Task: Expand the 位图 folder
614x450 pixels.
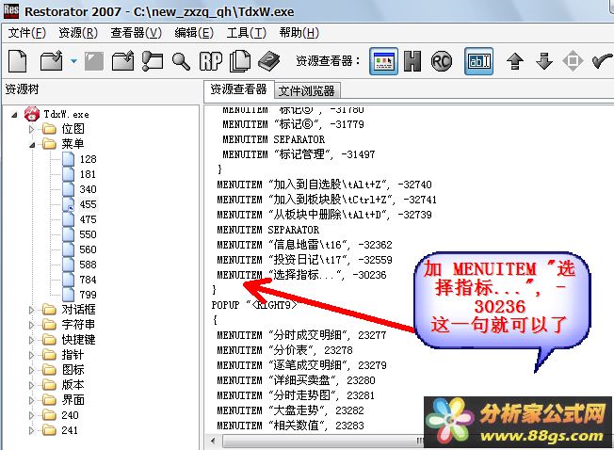Action: pyautogui.click(x=31, y=129)
